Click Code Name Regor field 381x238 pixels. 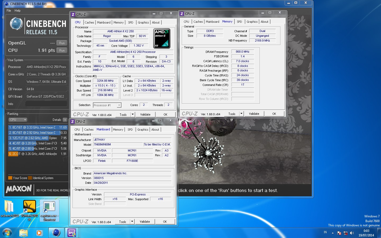coord(107,36)
